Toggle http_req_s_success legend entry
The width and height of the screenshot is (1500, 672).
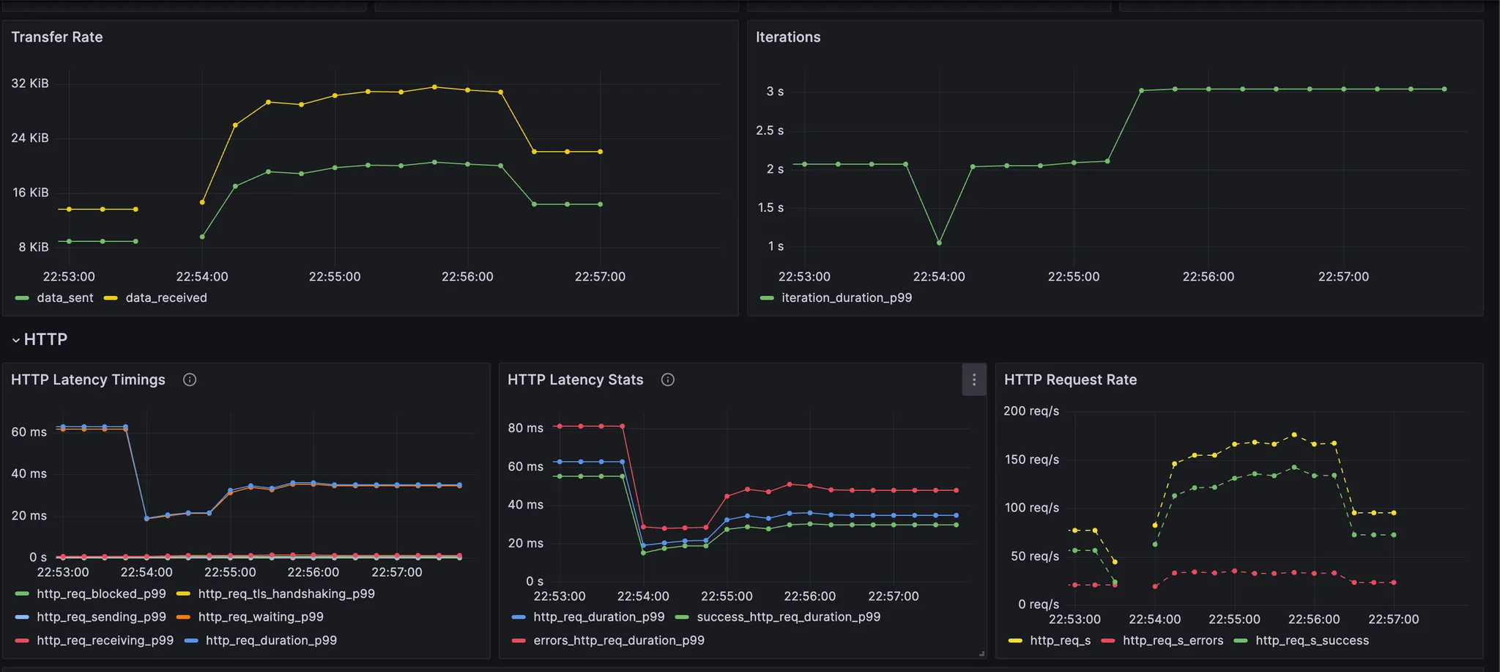pyautogui.click(x=1312, y=640)
